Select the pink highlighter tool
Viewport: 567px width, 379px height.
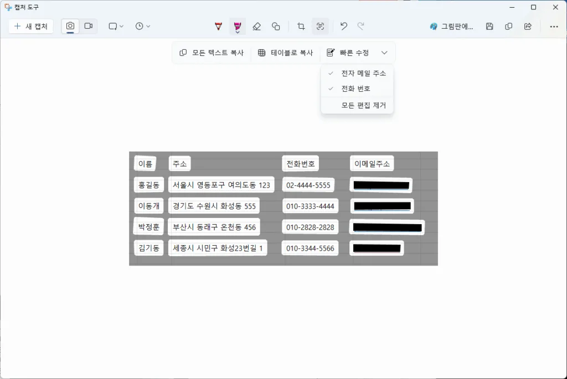point(237,26)
